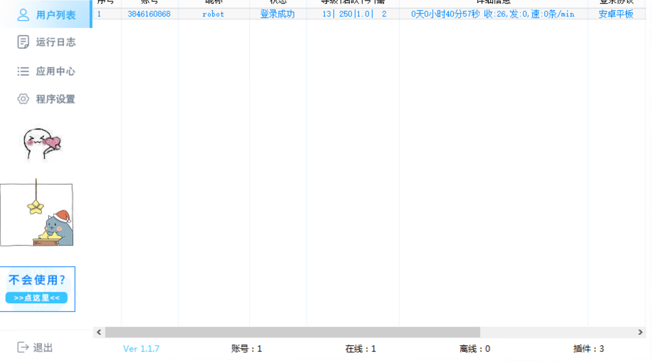Open the 用户列表 tab
The image size is (652, 361).
point(46,14)
